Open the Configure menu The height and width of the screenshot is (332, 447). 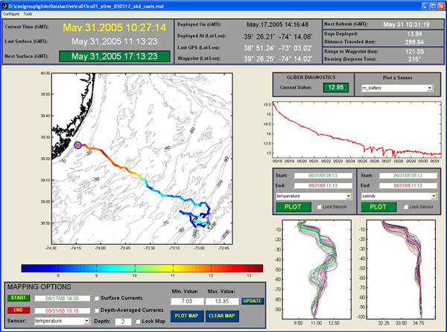click(x=11, y=13)
